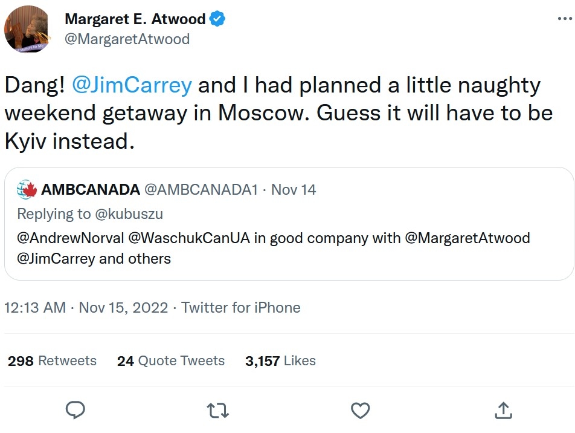Click the Nov 14 date on quoted tweet
This screenshot has width=575, height=433.
[x=294, y=190]
